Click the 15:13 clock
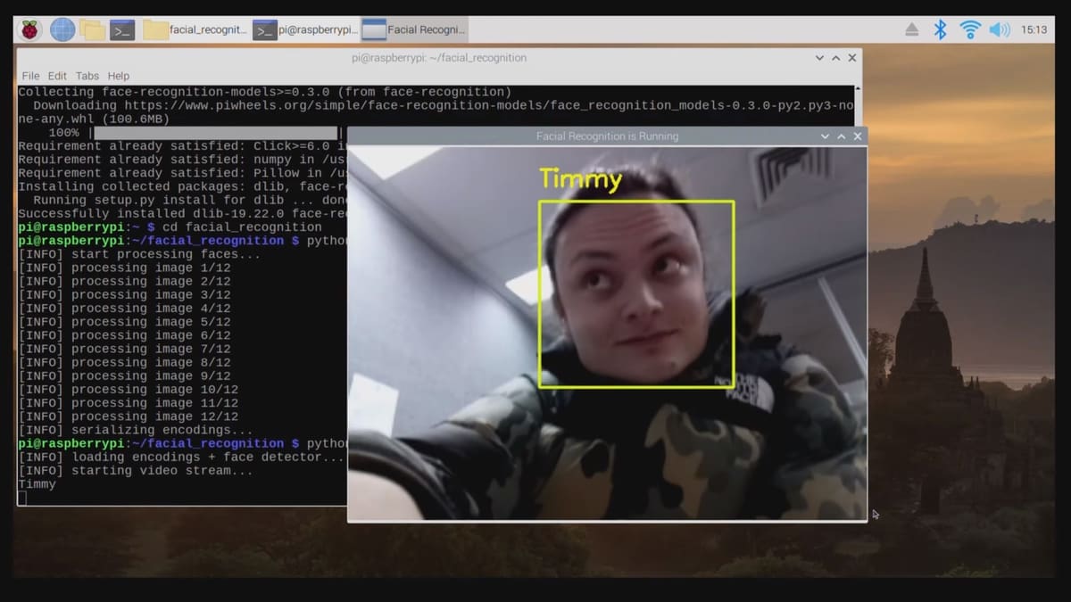 coord(1034,29)
